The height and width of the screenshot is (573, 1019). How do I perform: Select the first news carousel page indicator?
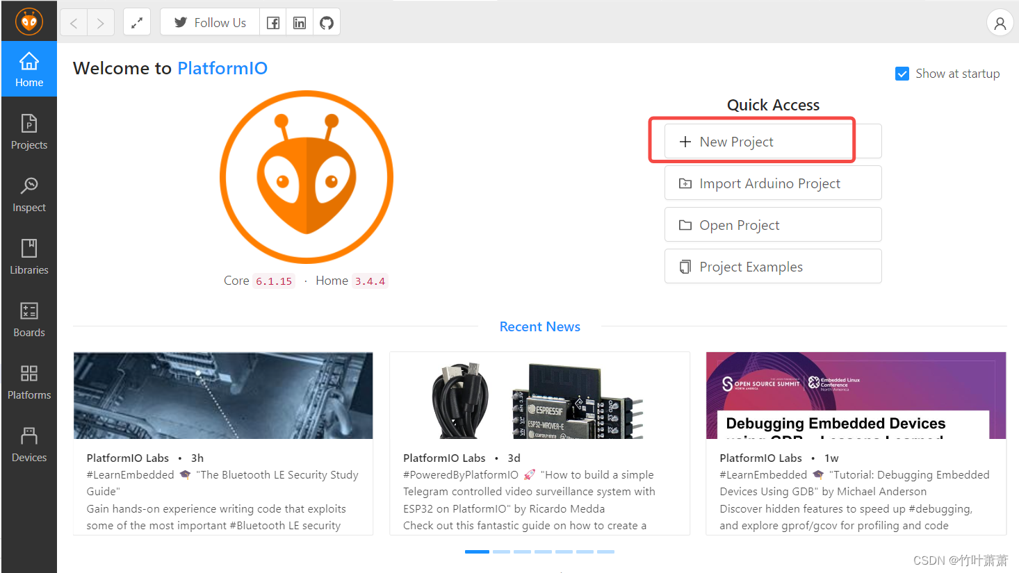coord(477,551)
